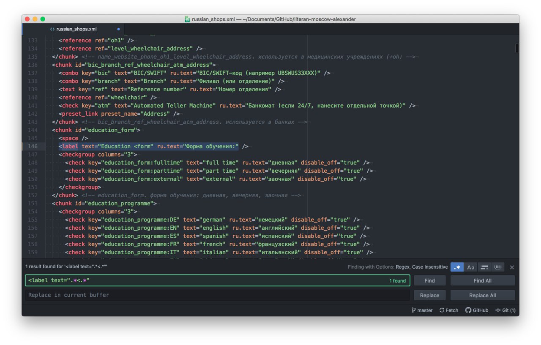
Task: Click the key "education_form:external" text
Action: coord(142,179)
